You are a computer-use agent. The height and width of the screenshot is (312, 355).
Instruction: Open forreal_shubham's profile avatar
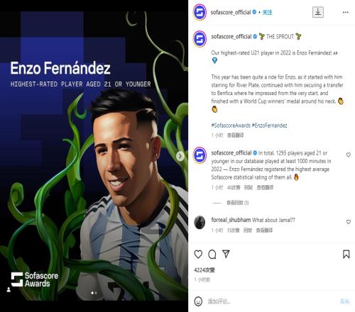(x=200, y=222)
